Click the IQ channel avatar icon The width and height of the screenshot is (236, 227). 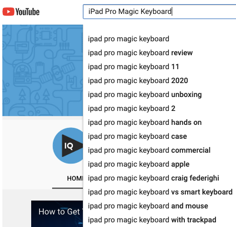pos(68,146)
